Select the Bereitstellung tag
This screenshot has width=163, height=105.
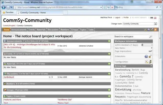[x=123, y=70]
